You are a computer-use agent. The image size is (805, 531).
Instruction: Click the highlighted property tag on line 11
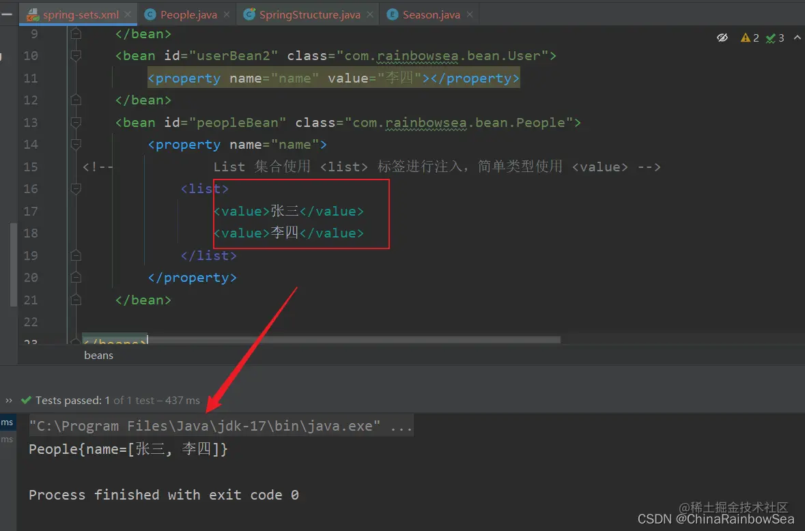point(334,78)
